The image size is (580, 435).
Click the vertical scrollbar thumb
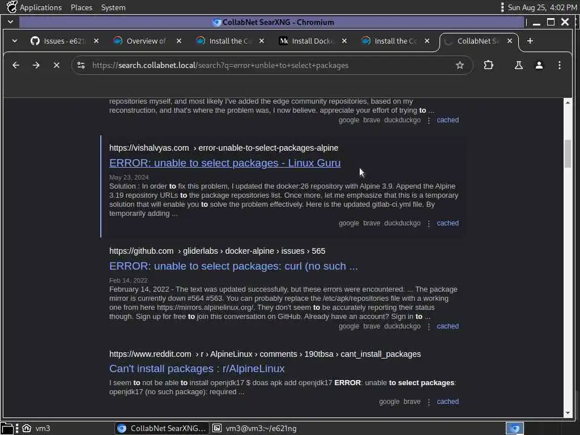(568, 153)
